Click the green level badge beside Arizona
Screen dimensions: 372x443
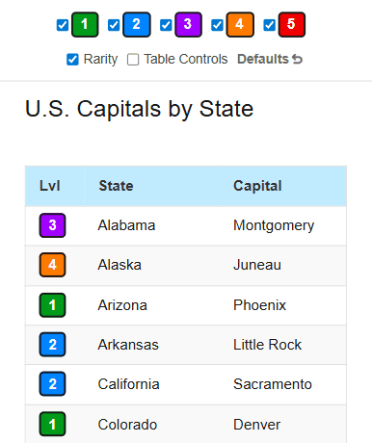[x=52, y=305]
